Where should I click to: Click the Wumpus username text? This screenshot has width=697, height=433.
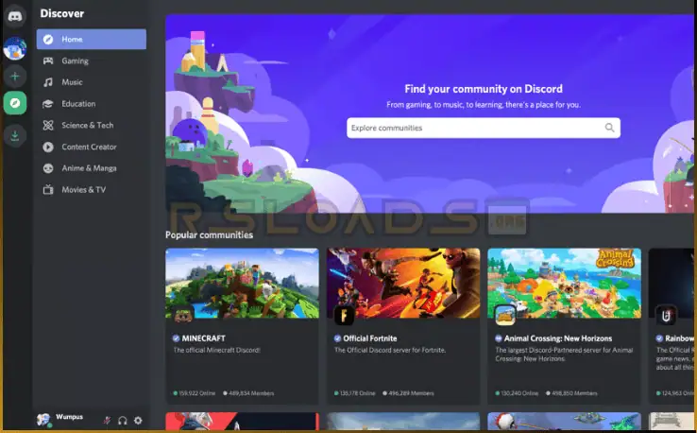point(69,417)
